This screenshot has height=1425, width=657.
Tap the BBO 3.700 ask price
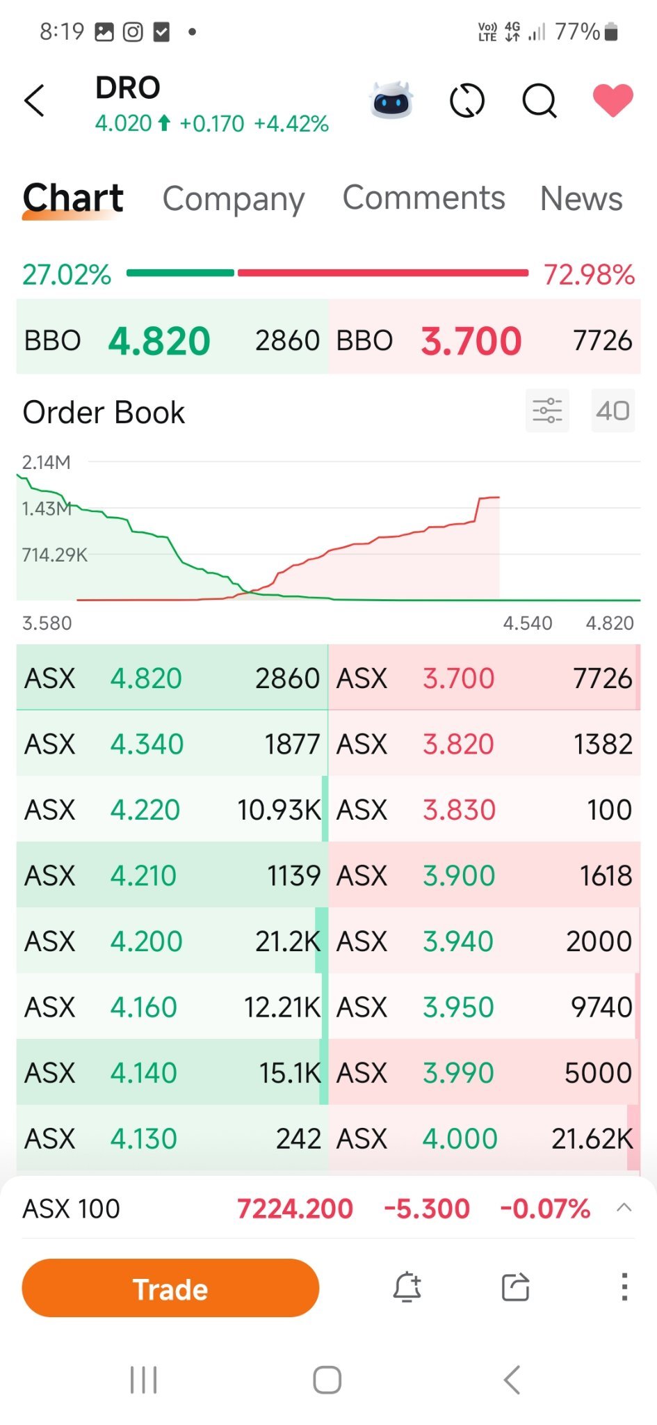[471, 341]
